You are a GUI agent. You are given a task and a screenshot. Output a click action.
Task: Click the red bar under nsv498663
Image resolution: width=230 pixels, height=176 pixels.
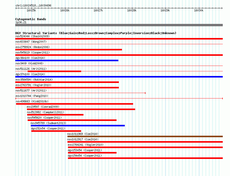(x=74, y=104)
